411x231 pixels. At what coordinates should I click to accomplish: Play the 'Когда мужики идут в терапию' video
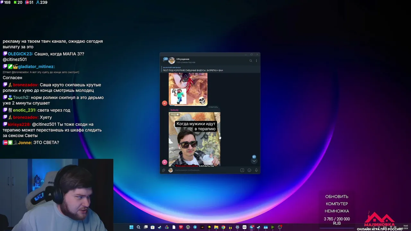tap(195, 139)
